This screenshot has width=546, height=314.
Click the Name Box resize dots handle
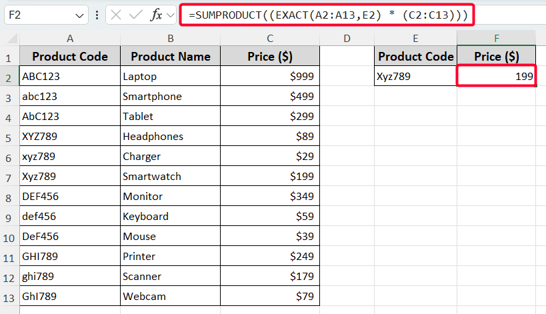(97, 15)
